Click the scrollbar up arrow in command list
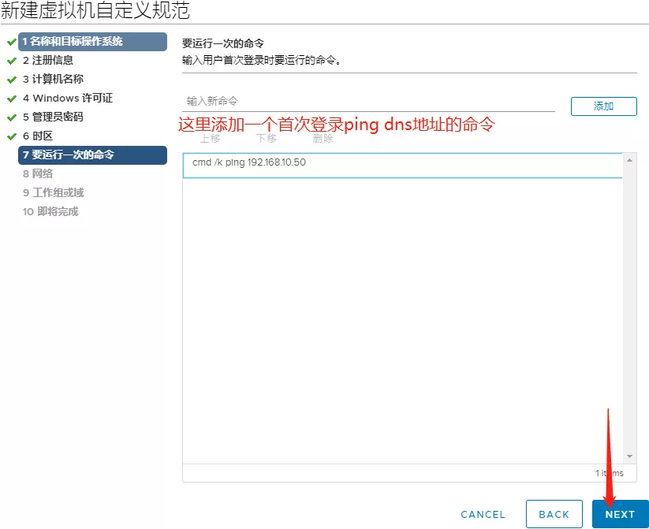The height and width of the screenshot is (529, 649). tap(629, 160)
